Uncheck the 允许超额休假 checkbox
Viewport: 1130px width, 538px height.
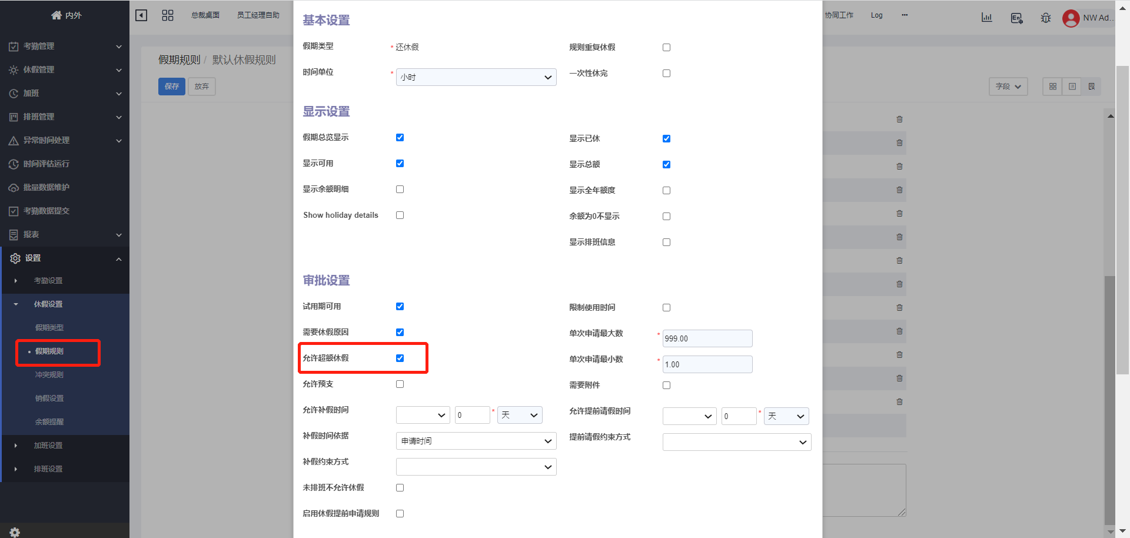click(400, 357)
